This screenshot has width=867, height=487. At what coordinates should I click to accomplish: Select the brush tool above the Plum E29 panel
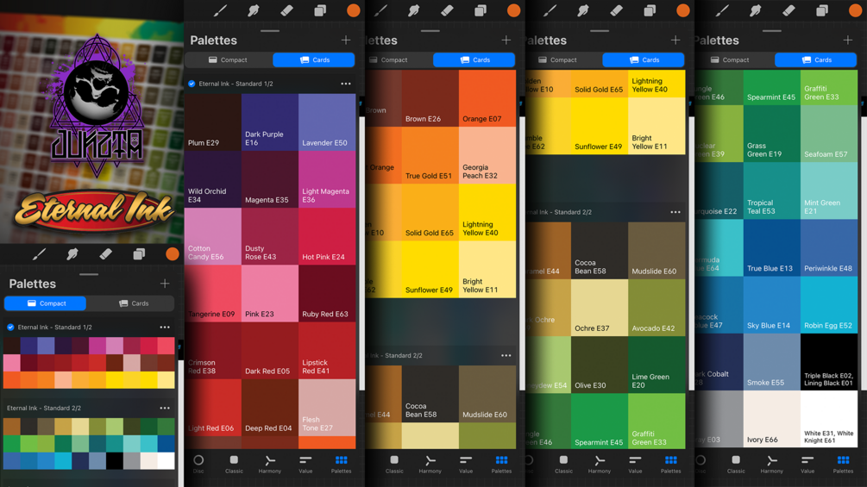pyautogui.click(x=220, y=10)
